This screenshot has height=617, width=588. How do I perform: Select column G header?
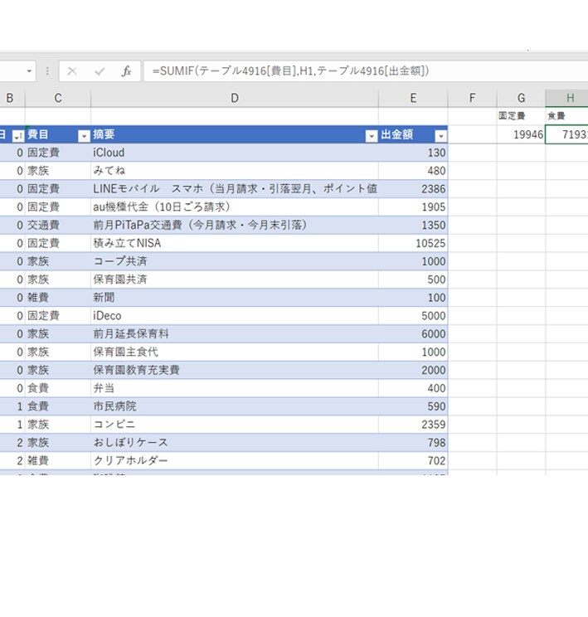(x=521, y=98)
